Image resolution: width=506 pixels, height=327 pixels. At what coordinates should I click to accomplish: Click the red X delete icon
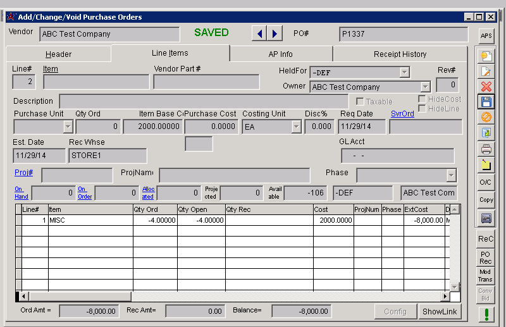click(x=486, y=86)
